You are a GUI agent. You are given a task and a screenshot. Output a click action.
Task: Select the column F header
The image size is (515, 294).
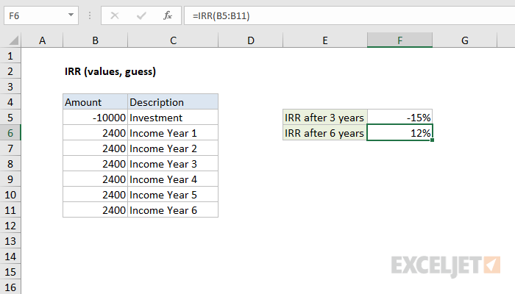coord(399,40)
